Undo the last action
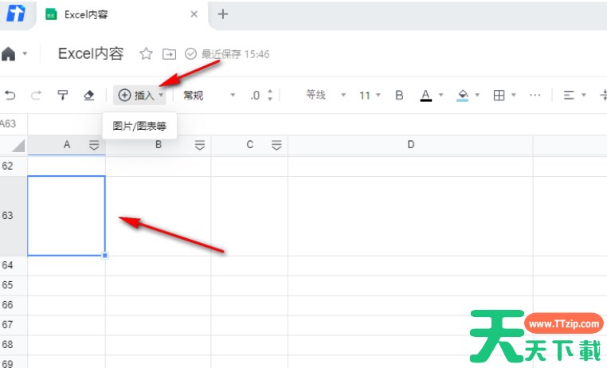607x368 pixels. 10,96
